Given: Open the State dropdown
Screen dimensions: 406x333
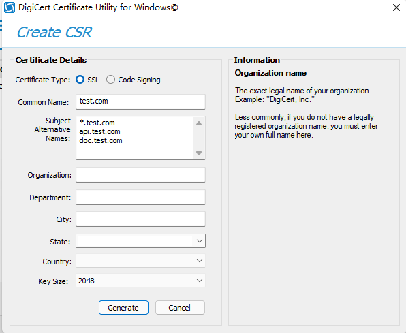Looking at the screenshot, I should coord(140,241).
